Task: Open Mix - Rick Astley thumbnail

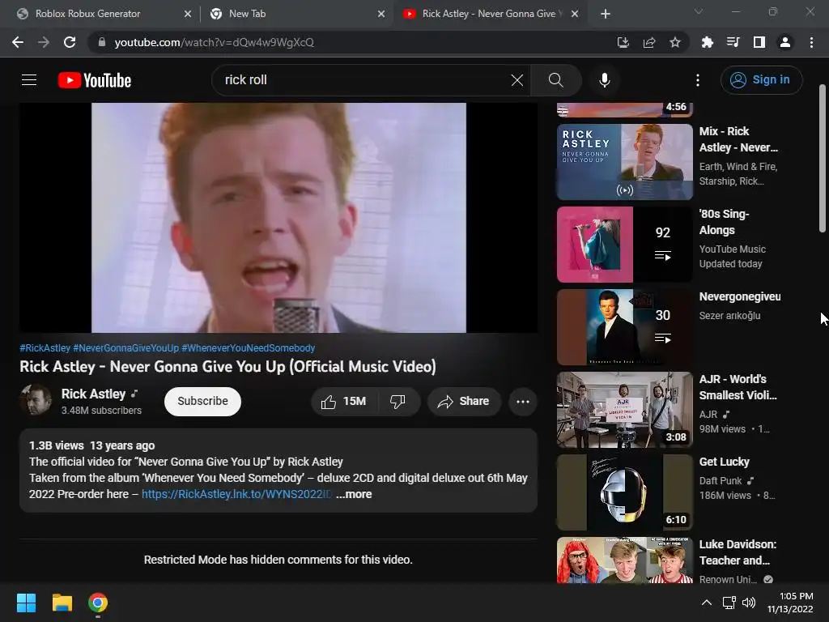Action: pyautogui.click(x=624, y=162)
